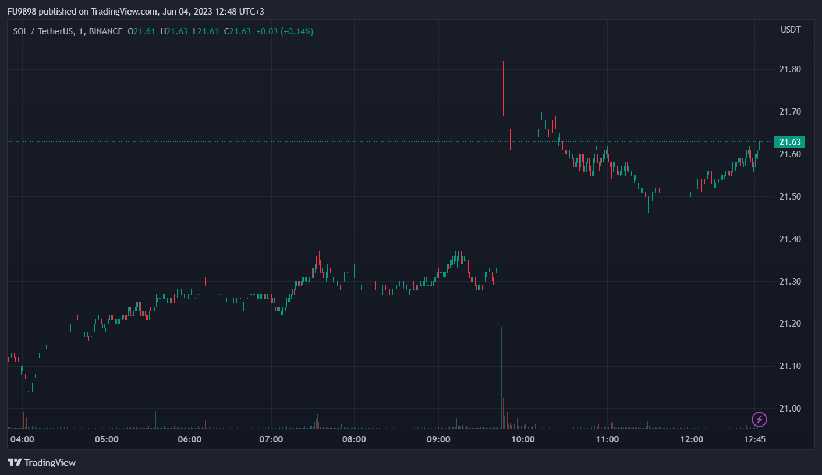Screen dimensions: 822x475
Task: Click the published header text at top
Action: click(136, 12)
